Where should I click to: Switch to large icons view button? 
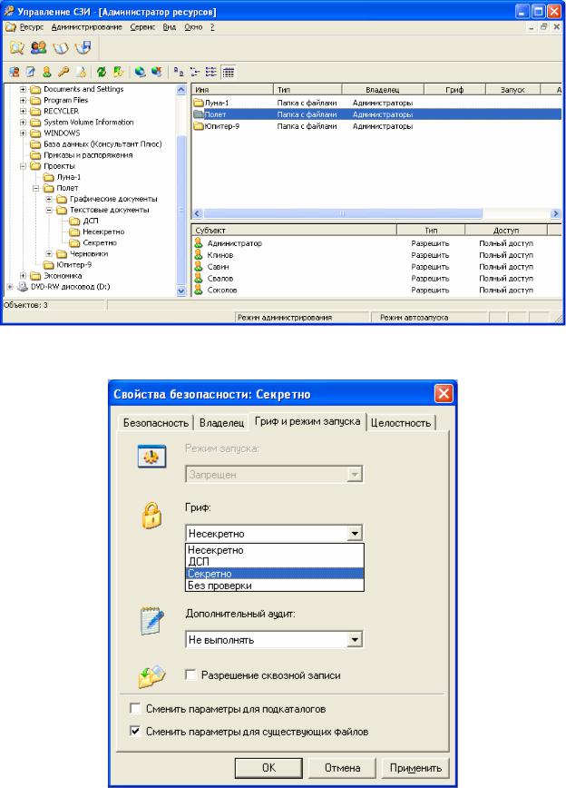179,72
